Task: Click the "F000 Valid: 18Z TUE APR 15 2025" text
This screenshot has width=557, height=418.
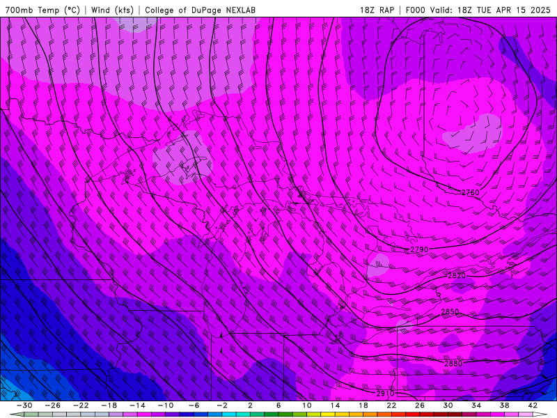Action: (478, 10)
